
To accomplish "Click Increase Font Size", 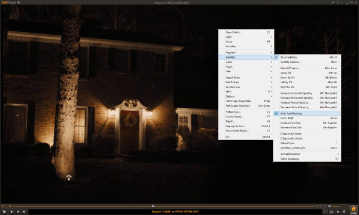I will coord(291,123).
